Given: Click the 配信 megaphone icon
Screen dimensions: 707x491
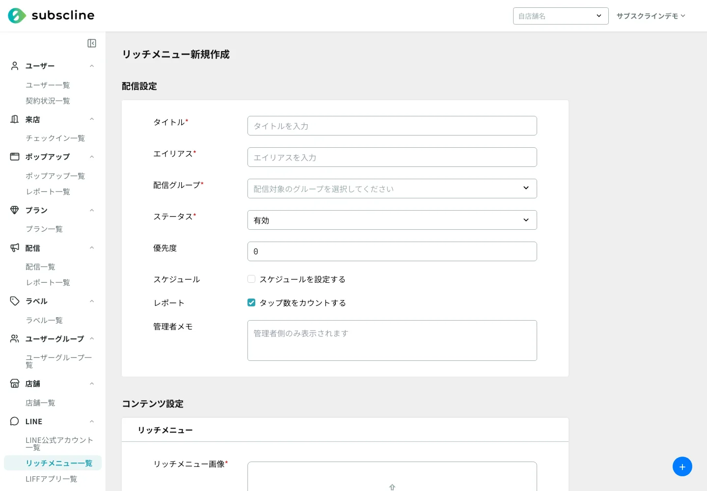Looking at the screenshot, I should [15, 248].
